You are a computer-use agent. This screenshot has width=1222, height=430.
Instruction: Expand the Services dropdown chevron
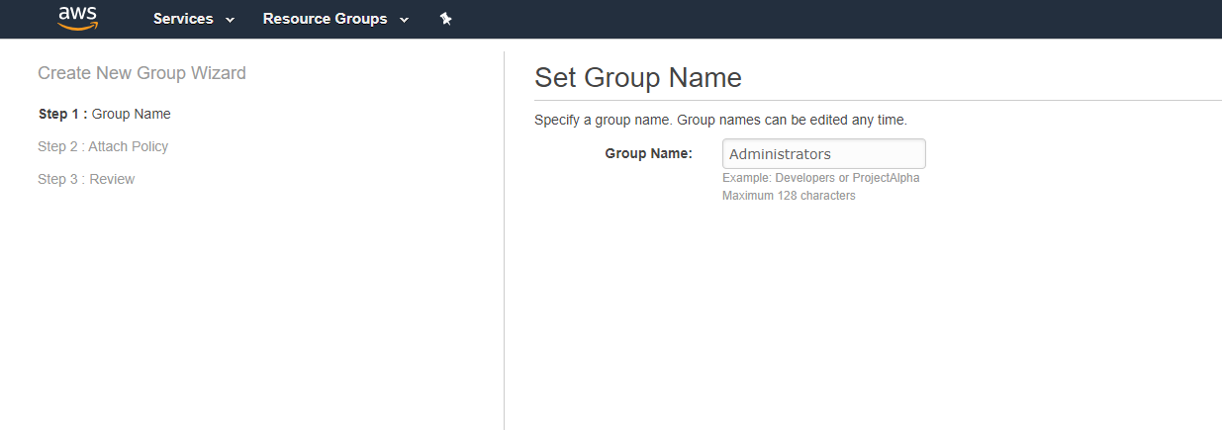pos(230,20)
